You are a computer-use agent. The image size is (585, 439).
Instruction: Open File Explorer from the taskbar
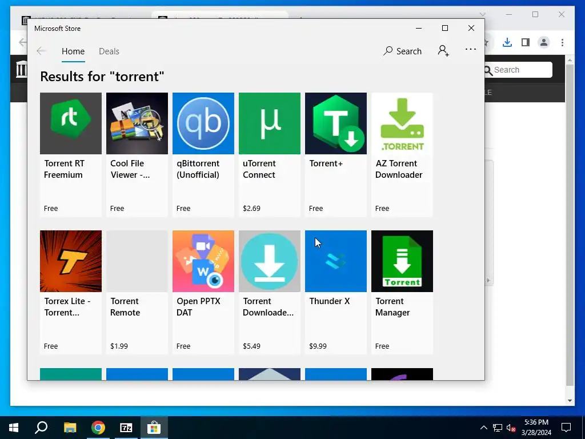pyautogui.click(x=70, y=428)
